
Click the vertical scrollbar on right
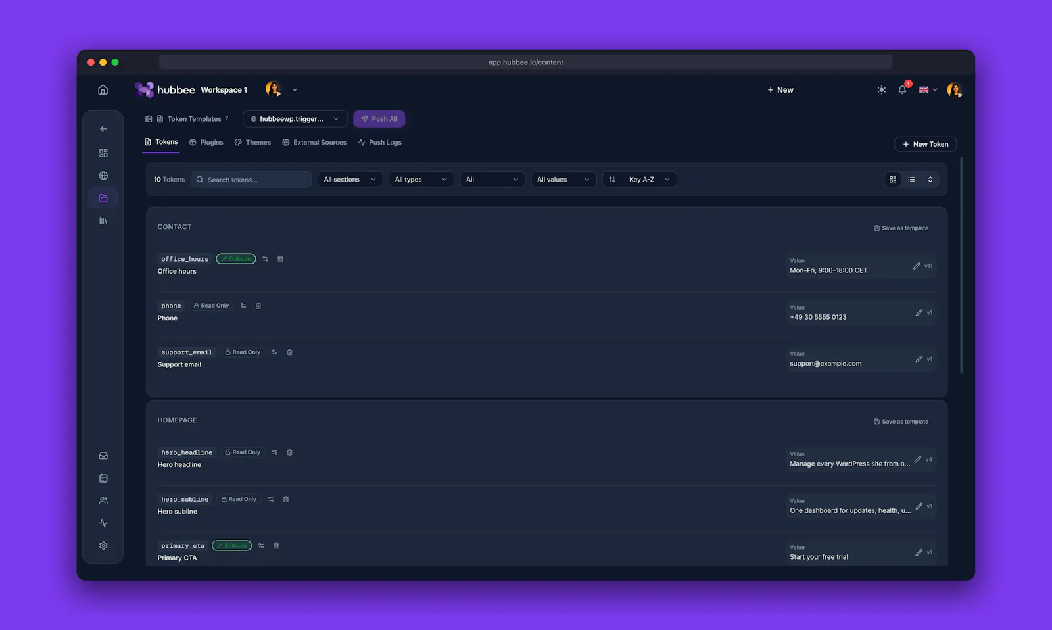[962, 265]
